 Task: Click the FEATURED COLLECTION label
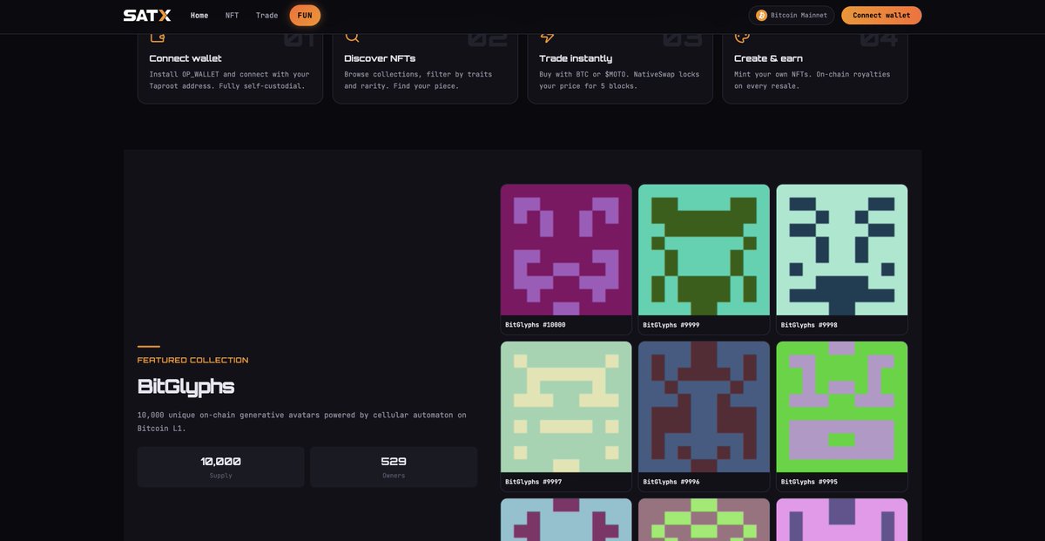coord(192,360)
